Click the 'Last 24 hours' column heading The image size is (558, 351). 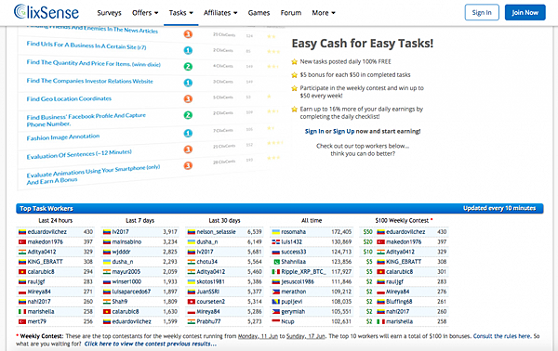tap(55, 220)
